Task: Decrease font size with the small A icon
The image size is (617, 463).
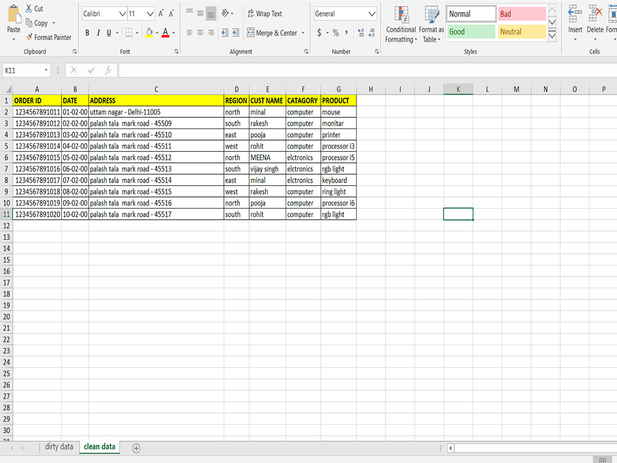Action: 171,14
